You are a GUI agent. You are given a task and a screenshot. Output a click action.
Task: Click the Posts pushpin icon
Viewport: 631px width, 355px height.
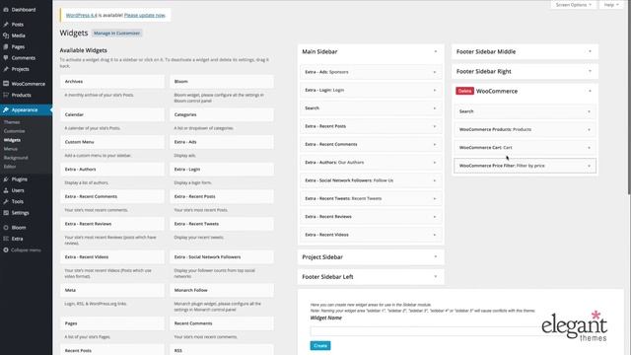click(6, 24)
